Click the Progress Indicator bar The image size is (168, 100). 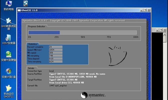pos(82,32)
